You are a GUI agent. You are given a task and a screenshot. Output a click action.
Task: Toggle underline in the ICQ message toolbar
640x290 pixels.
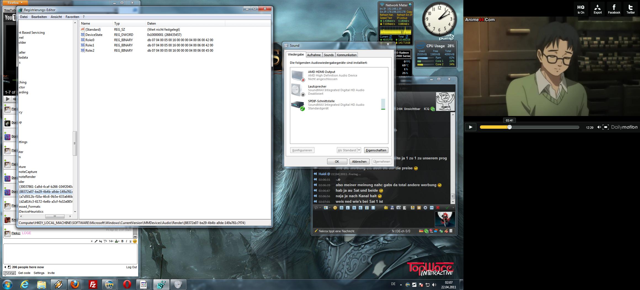click(354, 208)
